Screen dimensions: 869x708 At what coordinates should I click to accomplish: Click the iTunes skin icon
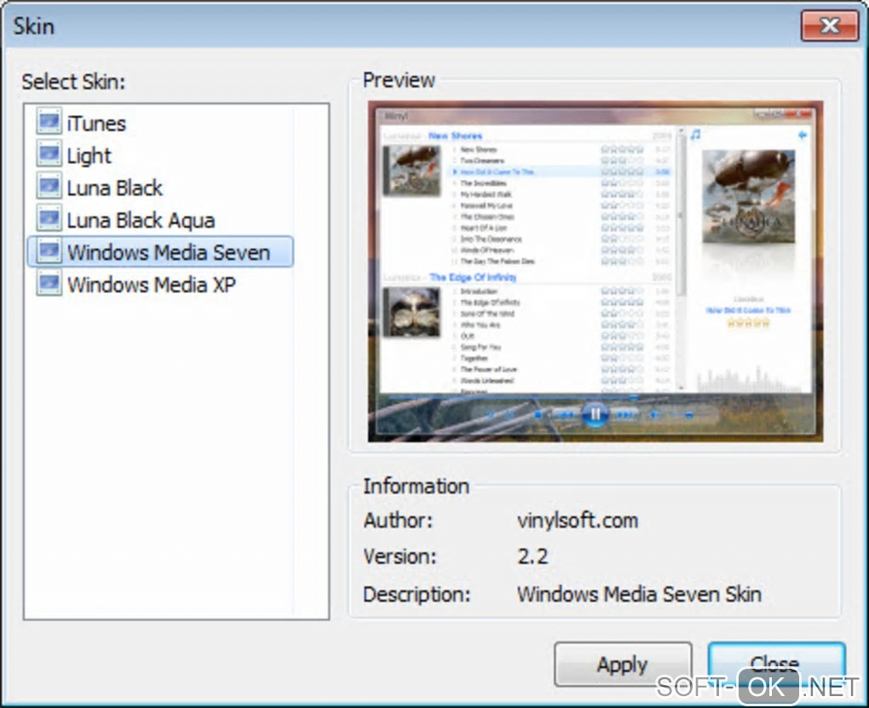point(49,121)
